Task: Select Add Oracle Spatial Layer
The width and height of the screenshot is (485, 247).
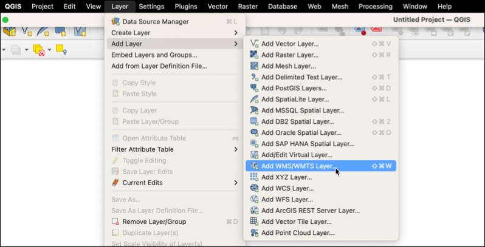Action: 321,133
